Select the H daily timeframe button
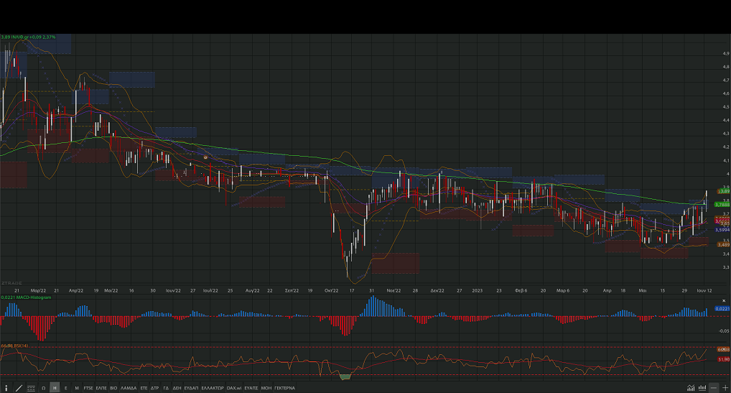731x393 pixels. tap(55, 388)
